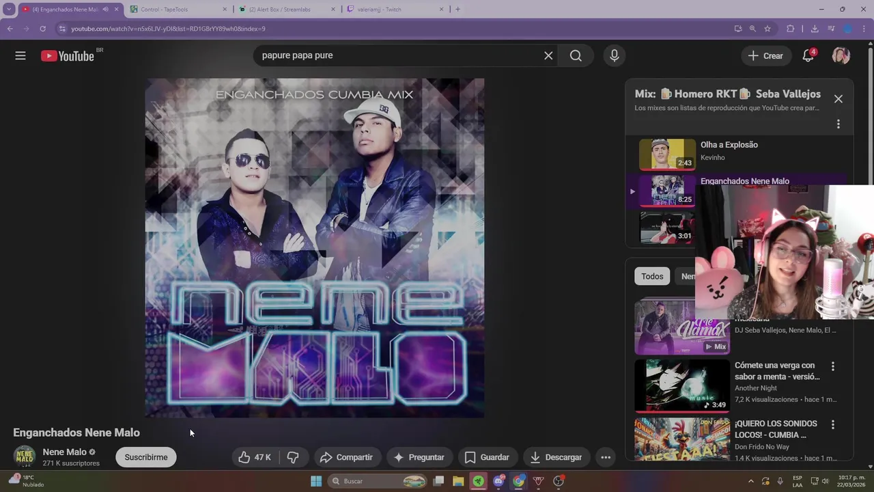Image resolution: width=874 pixels, height=492 pixels.
Task: Clear the search box with the X
Action: 548,55
